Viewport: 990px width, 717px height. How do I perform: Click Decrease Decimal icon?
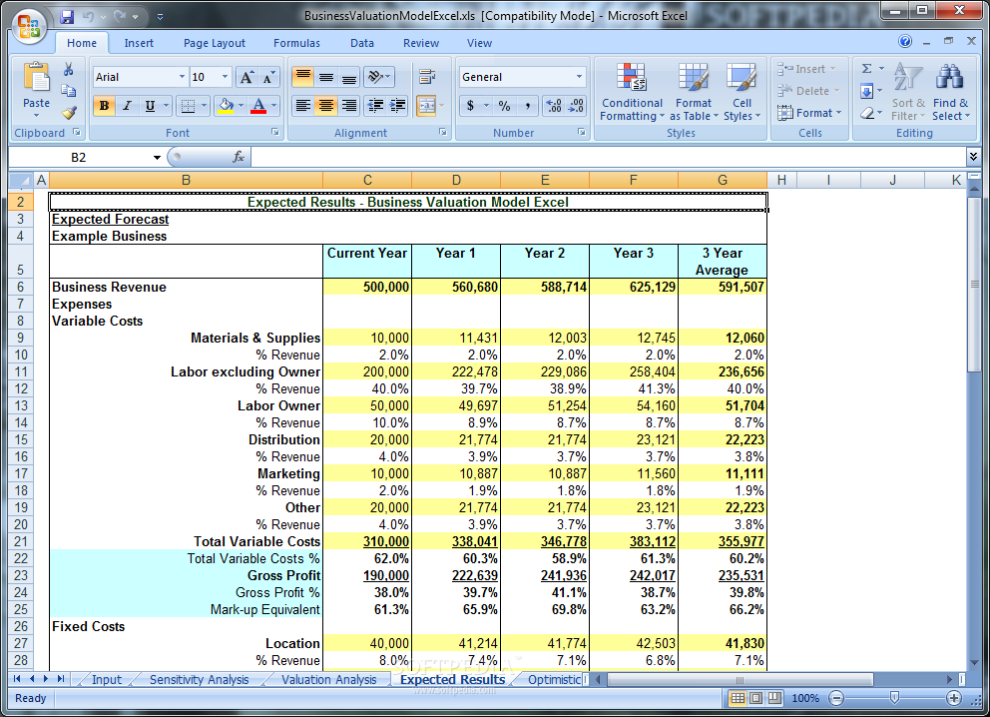tap(577, 106)
